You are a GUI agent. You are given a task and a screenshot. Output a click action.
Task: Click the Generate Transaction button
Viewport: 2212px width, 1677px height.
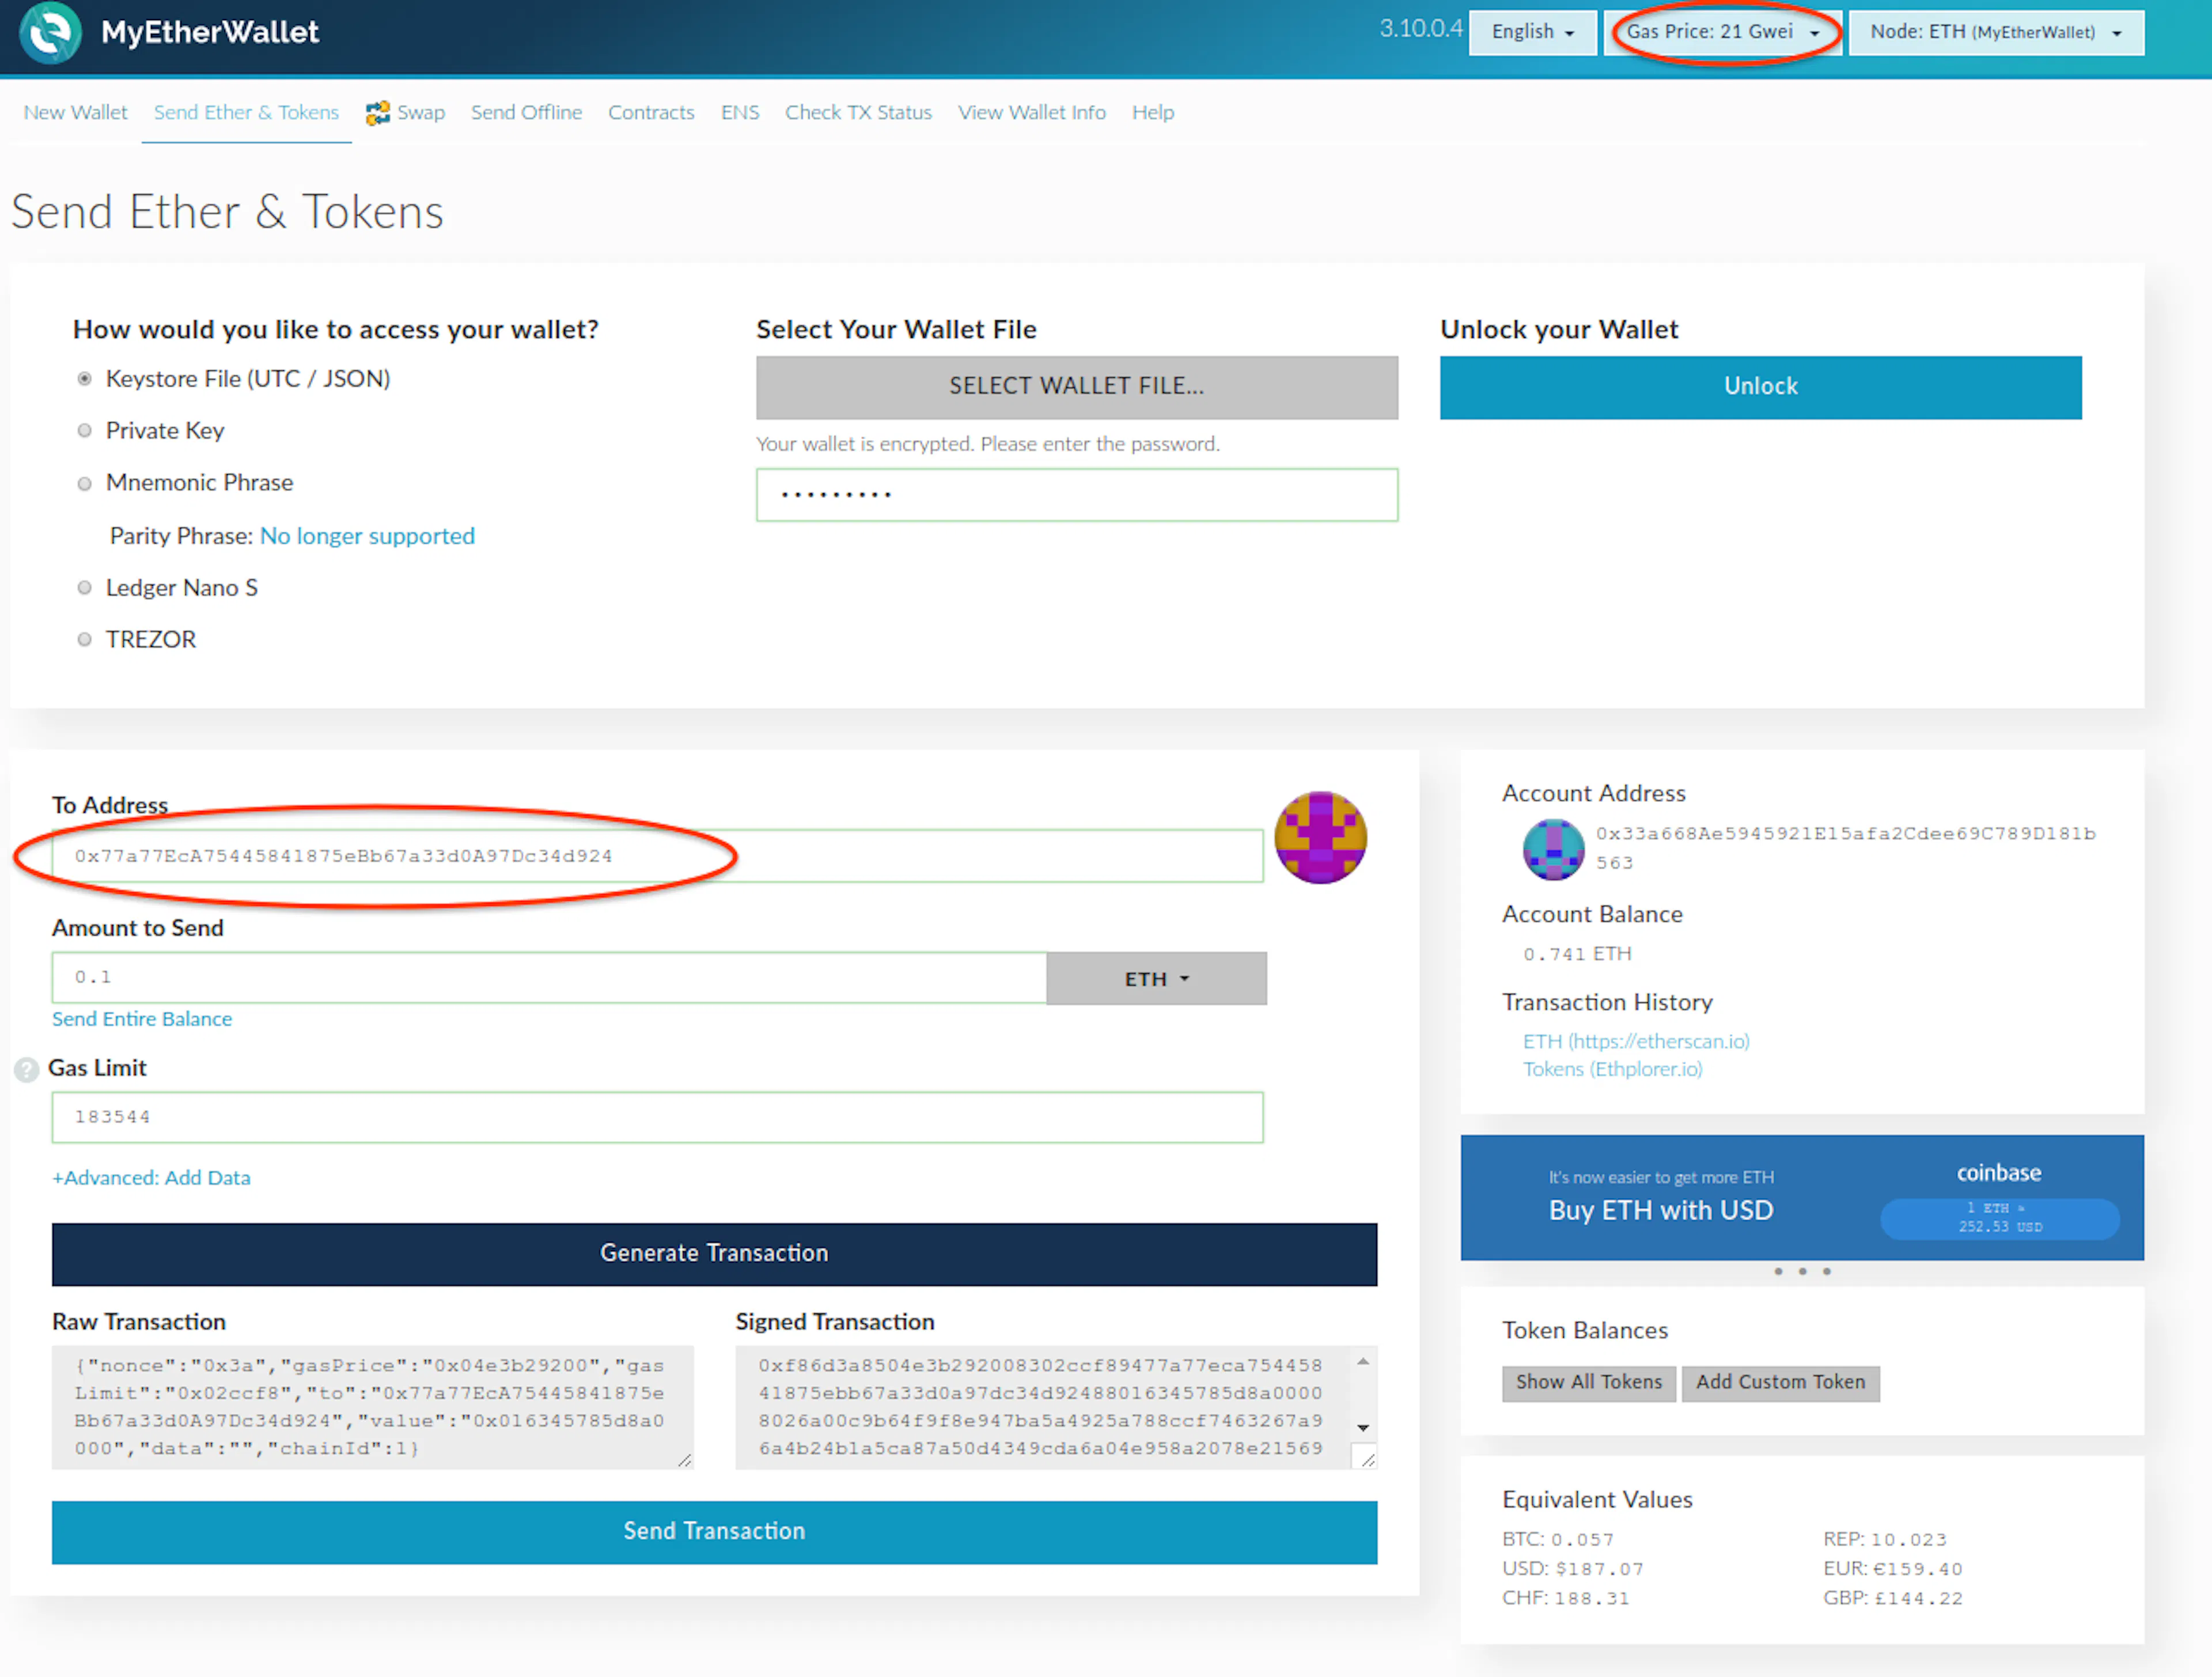pyautogui.click(x=714, y=1254)
